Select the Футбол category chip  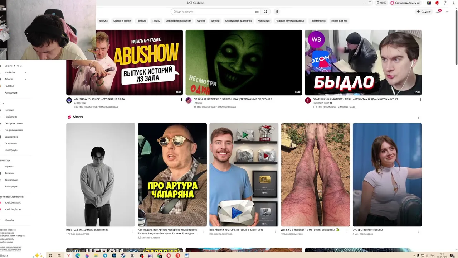click(x=215, y=21)
